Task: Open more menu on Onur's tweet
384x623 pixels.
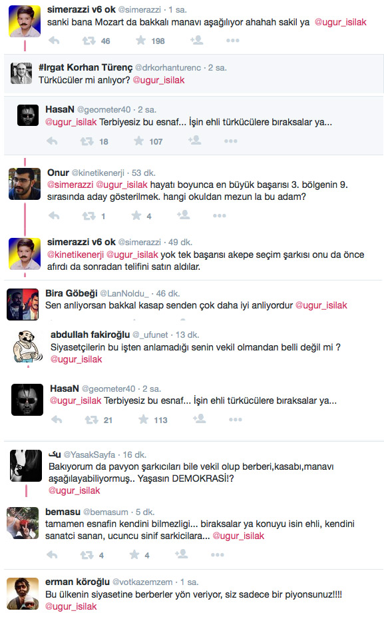Action: [220, 215]
